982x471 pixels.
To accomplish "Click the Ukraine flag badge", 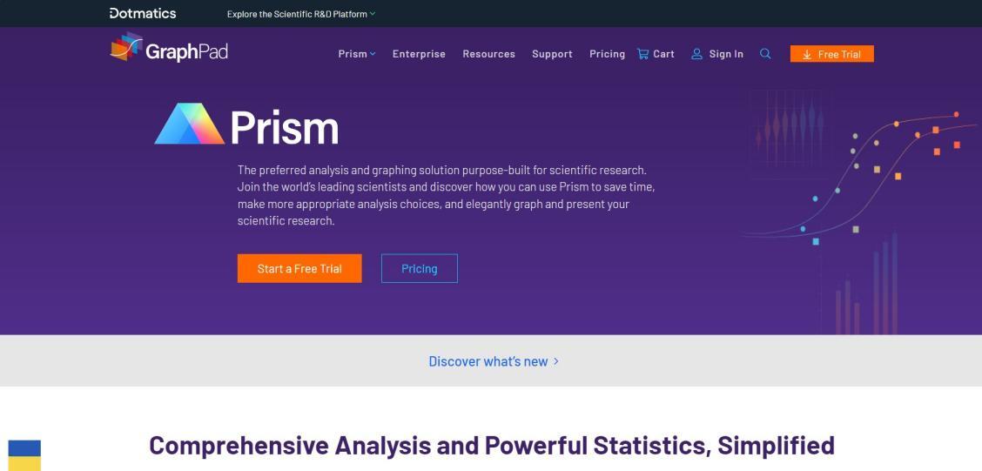I will 24,455.
